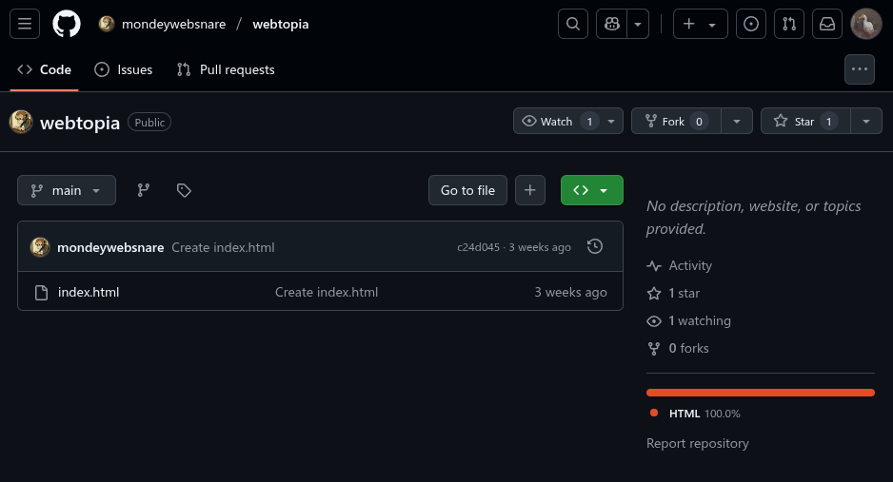Click mondeywebsnare commit author link
This screenshot has width=893, height=482.
[110, 247]
